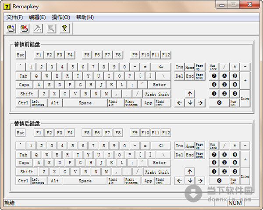This screenshot has width=263, height=210.
Task: Click numpad 3 key on top keyboard
Action: 235,93
